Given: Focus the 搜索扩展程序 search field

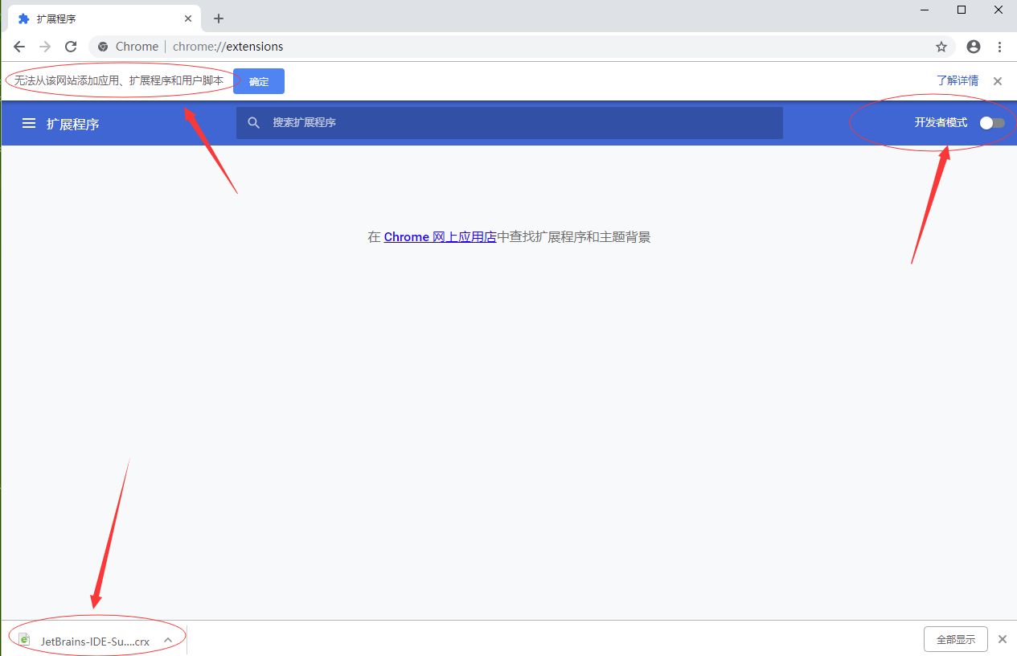Looking at the screenshot, I should tap(510, 123).
